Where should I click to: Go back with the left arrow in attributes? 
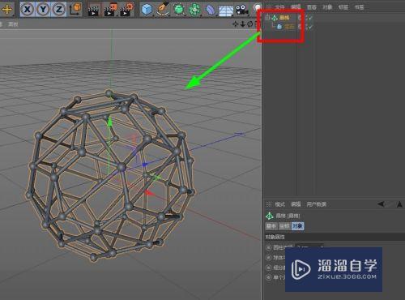tap(382, 204)
